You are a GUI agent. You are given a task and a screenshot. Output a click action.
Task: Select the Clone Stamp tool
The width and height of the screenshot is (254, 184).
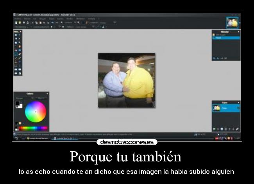(x=16, y=62)
